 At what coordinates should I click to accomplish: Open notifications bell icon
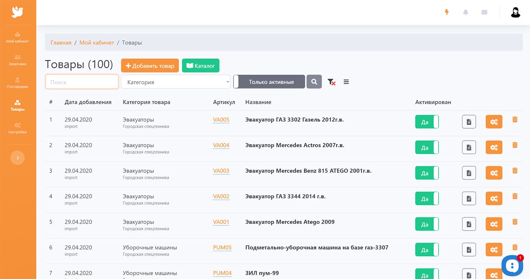point(466,12)
